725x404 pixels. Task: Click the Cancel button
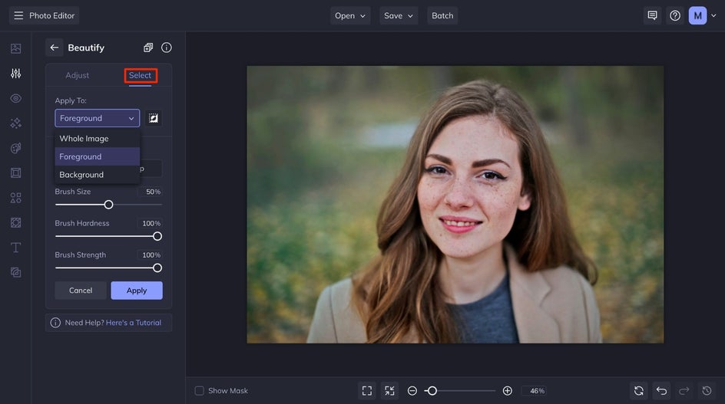point(81,291)
